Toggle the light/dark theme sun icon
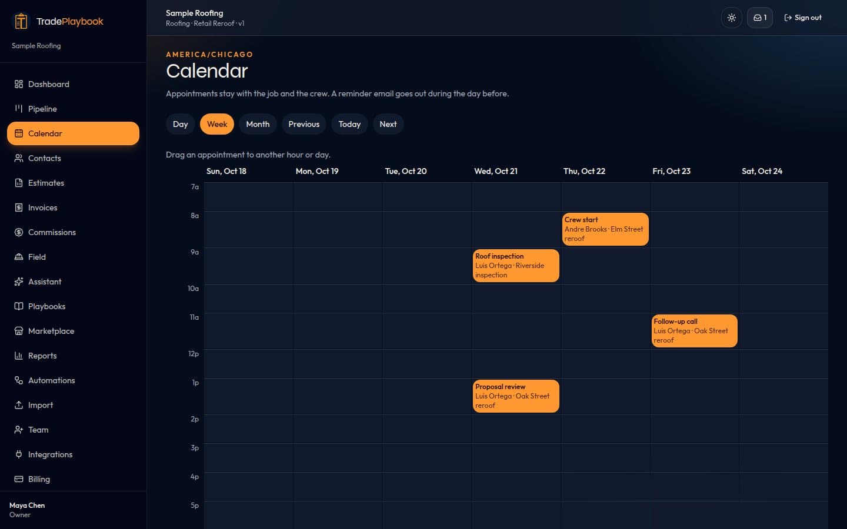Screen dimensions: 847x529 click(731, 18)
